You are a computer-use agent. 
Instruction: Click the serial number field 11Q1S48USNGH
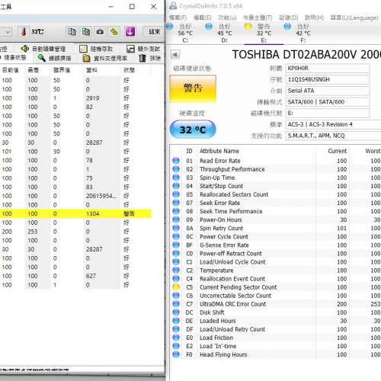pyautogui.click(x=328, y=79)
